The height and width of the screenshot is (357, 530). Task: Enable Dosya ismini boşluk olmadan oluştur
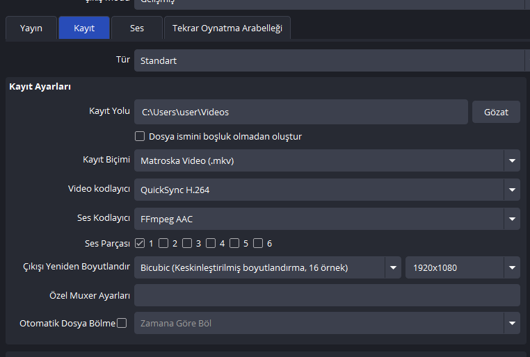coord(140,137)
